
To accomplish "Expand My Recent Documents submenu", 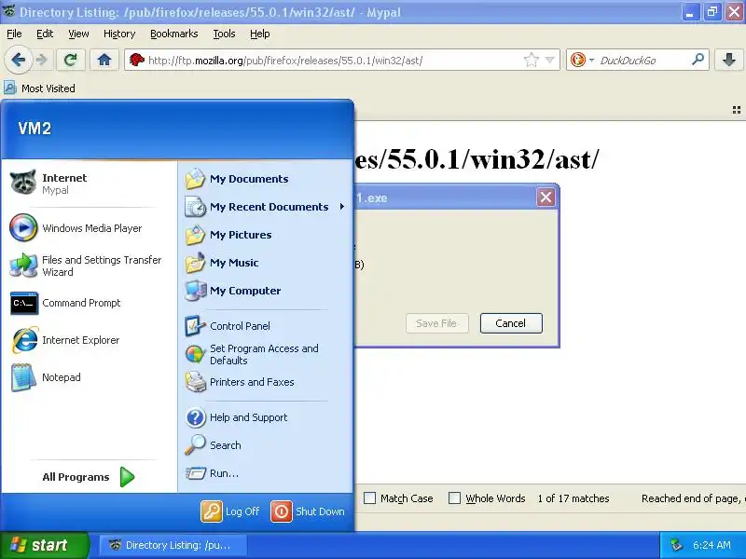I will coord(266,207).
